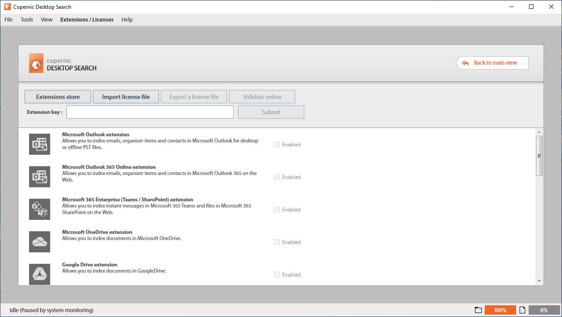Screen dimensions: 562x317
Task: Click the Microsoft Outlook extension icon
Action: (x=40, y=144)
